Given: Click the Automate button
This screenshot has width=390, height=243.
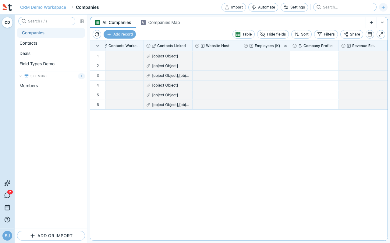Looking at the screenshot, I should [263, 7].
